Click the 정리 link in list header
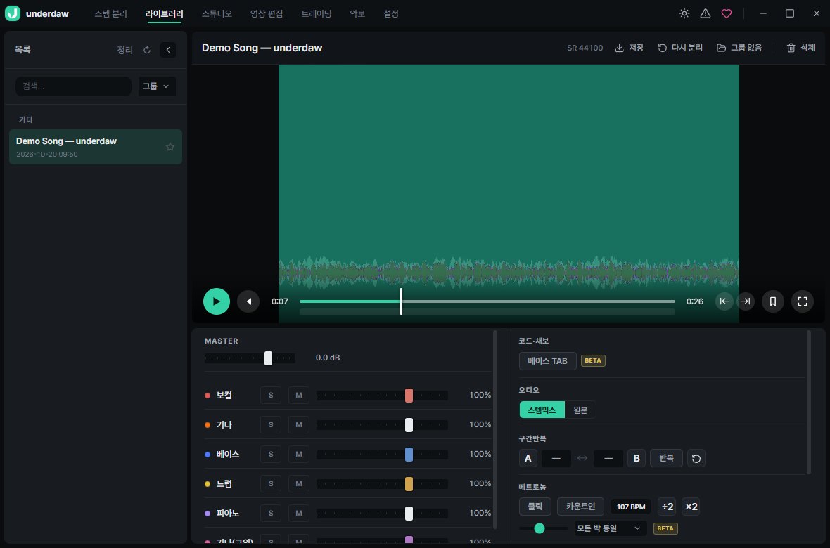This screenshot has width=830, height=548. pos(125,50)
